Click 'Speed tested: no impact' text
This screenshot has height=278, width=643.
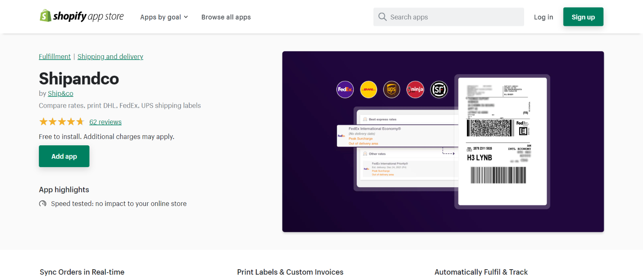coord(119,204)
